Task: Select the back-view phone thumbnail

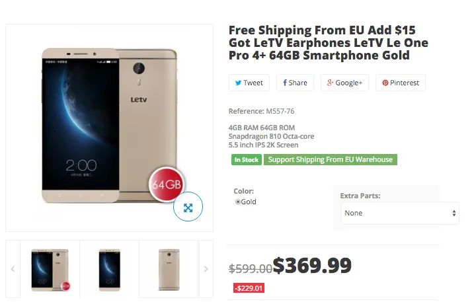Action: pos(169,269)
